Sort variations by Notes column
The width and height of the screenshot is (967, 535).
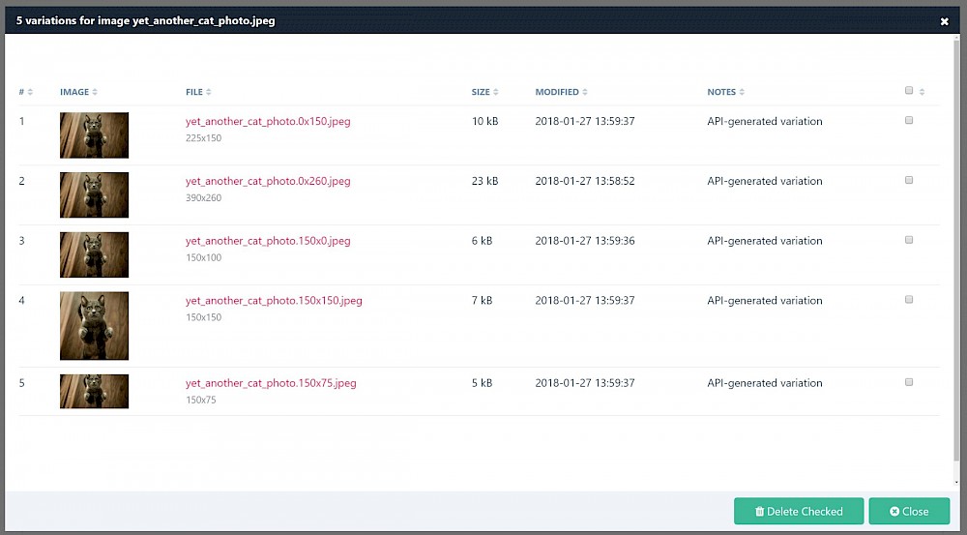click(x=725, y=92)
